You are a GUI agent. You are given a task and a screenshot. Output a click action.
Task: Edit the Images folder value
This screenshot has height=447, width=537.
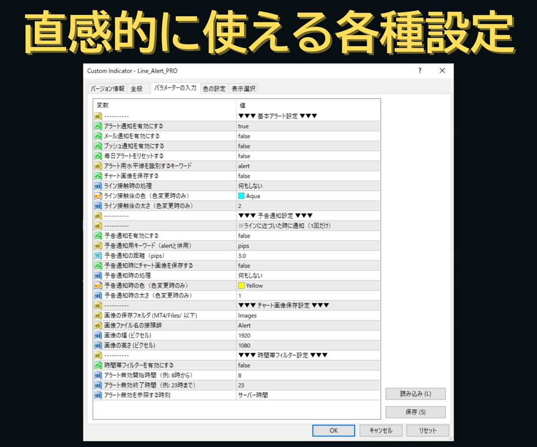308,315
